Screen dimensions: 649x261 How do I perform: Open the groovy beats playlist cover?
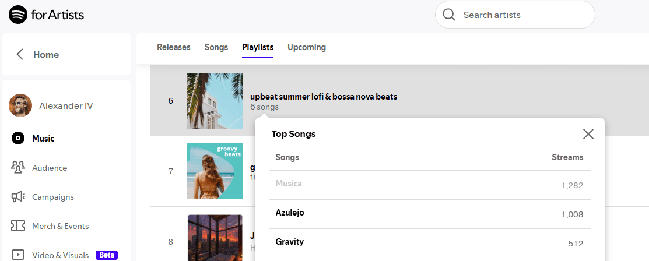215,171
